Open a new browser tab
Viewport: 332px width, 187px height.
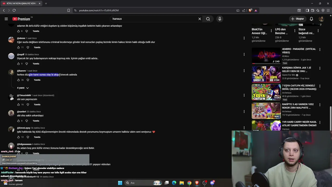tap(46, 3)
